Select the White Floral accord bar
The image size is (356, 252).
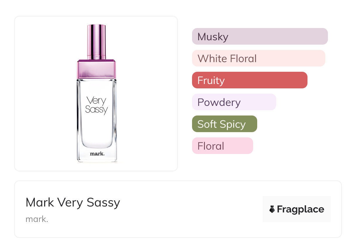point(258,58)
